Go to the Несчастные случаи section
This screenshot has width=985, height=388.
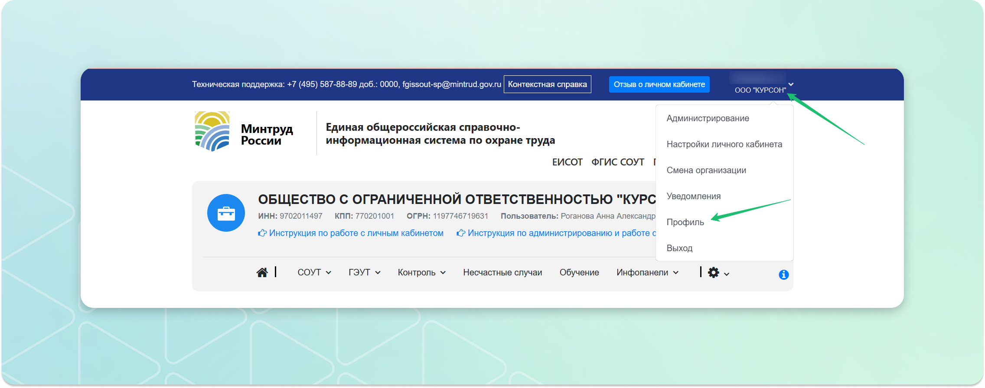tap(502, 272)
